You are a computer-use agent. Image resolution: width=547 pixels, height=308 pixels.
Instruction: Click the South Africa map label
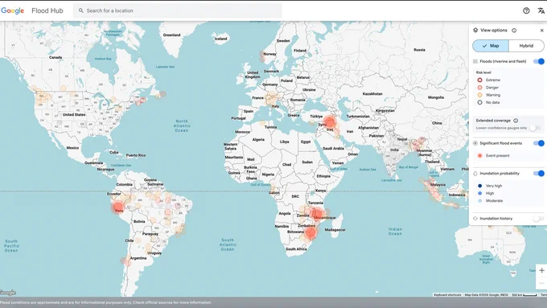click(x=296, y=249)
